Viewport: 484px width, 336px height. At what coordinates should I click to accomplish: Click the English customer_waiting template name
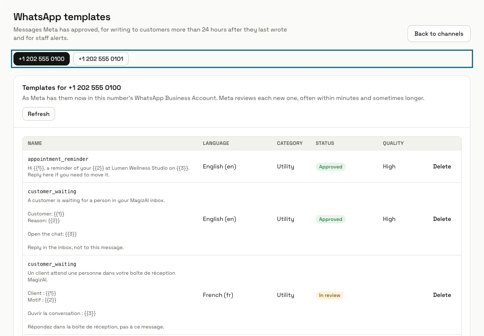(x=52, y=192)
